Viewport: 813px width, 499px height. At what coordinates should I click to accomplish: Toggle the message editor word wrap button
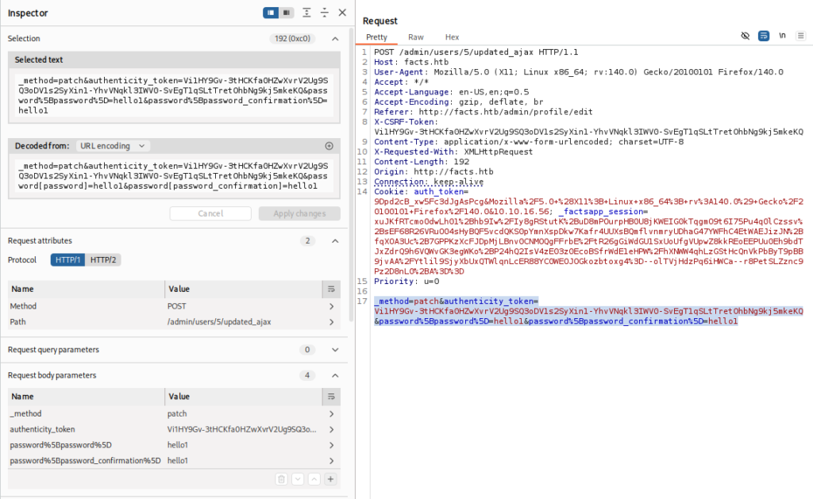[763, 36]
